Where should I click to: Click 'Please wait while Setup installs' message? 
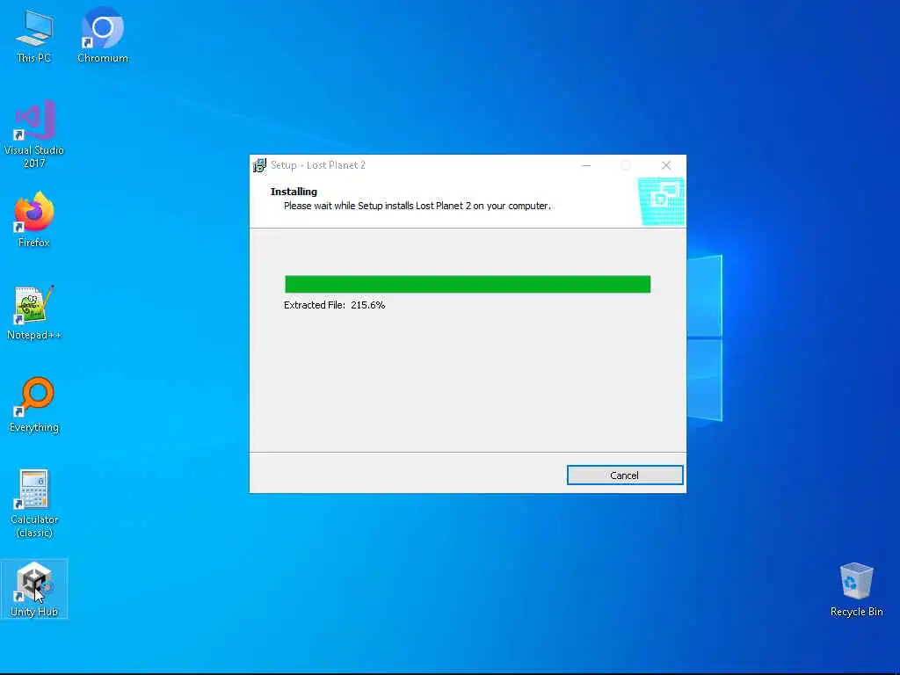[417, 206]
